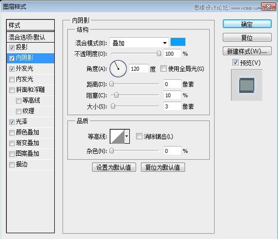278x239 pixels.
Task: Confirm with the 确定 button
Action: pos(247,24)
